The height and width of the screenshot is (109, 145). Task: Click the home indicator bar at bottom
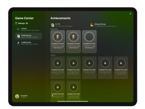(73, 101)
